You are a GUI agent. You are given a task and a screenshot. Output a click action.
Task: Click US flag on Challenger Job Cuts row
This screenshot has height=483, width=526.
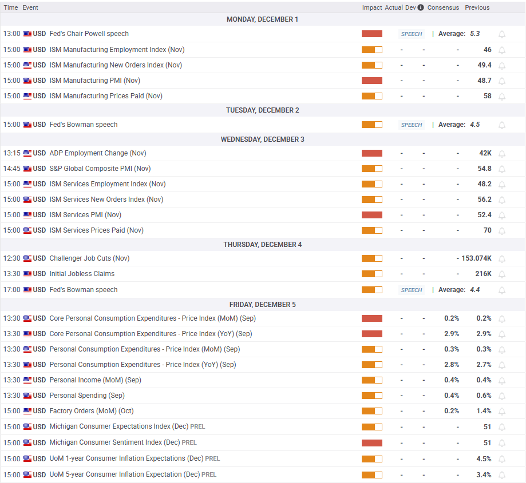click(27, 258)
